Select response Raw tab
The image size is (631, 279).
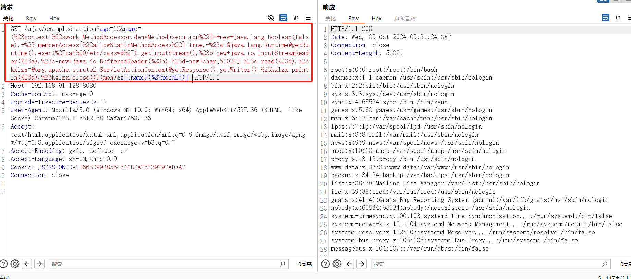click(x=353, y=19)
